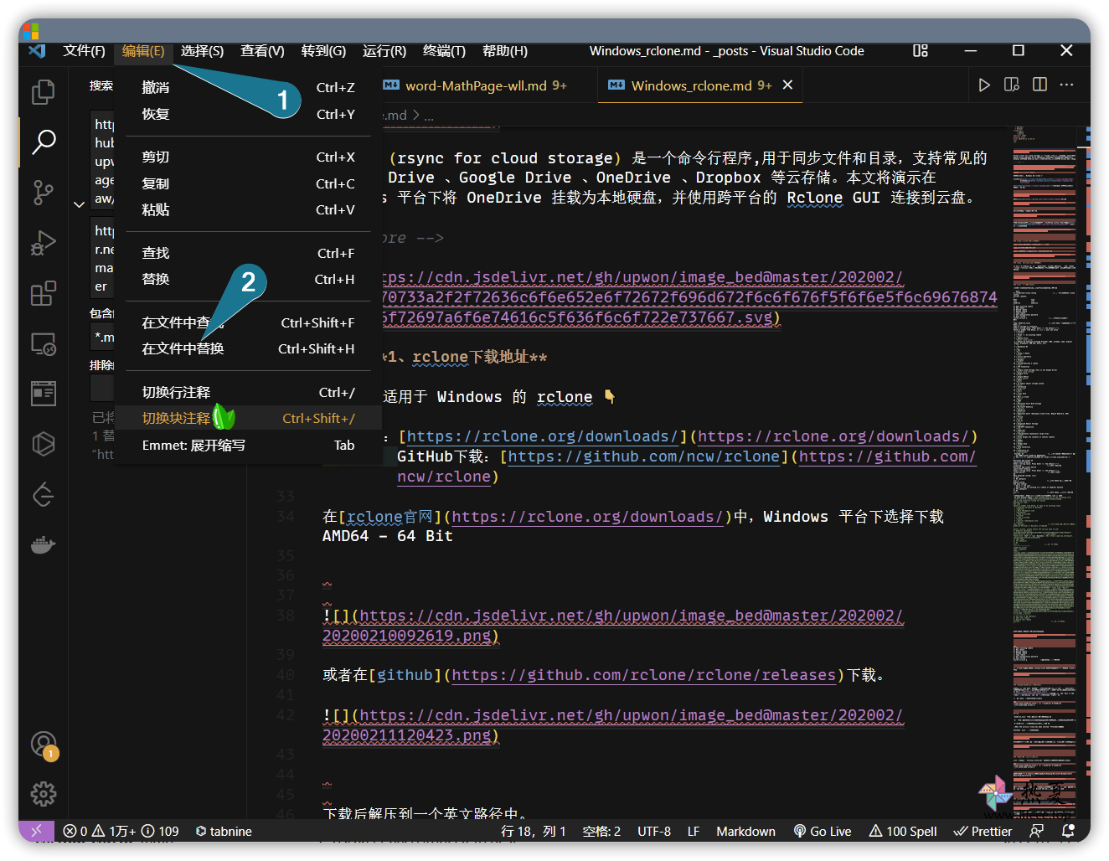Click the github.com/rclone/rclone/releases link

643,675
